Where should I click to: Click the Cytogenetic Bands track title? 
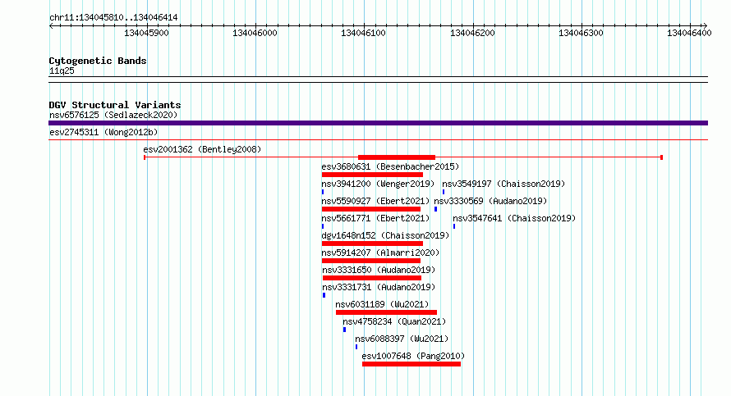pyautogui.click(x=98, y=61)
